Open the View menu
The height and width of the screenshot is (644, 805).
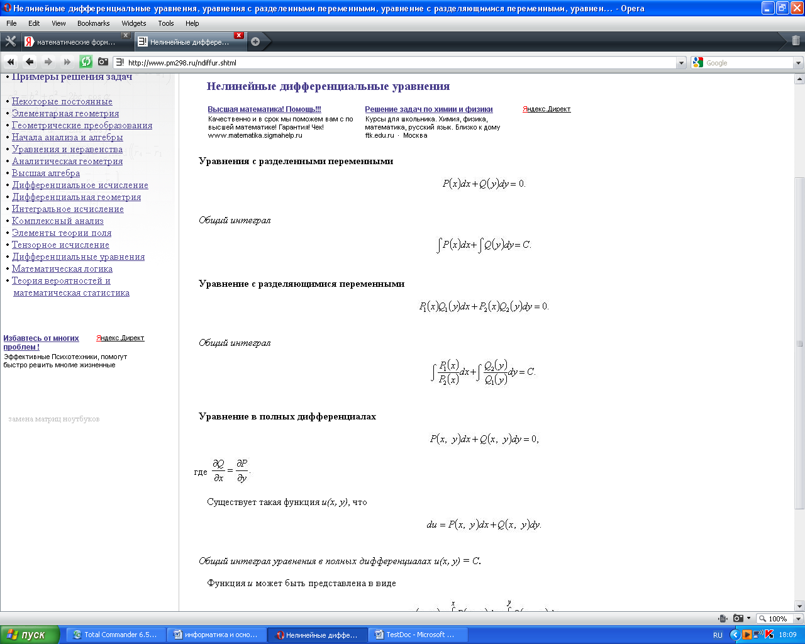pos(58,23)
